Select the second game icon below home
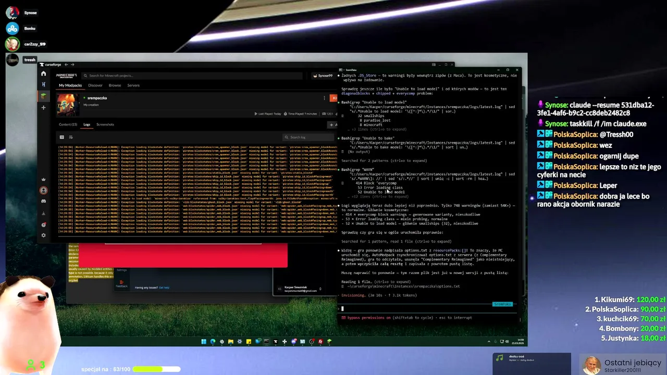This screenshot has height=375, width=667. pos(43,84)
